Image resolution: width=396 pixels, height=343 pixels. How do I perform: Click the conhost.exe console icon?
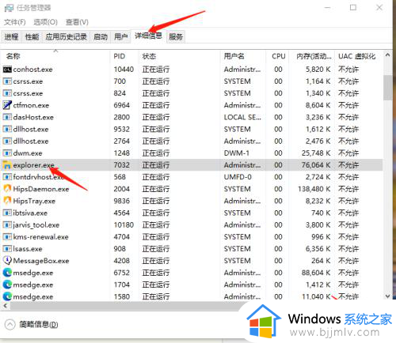click(x=7, y=70)
